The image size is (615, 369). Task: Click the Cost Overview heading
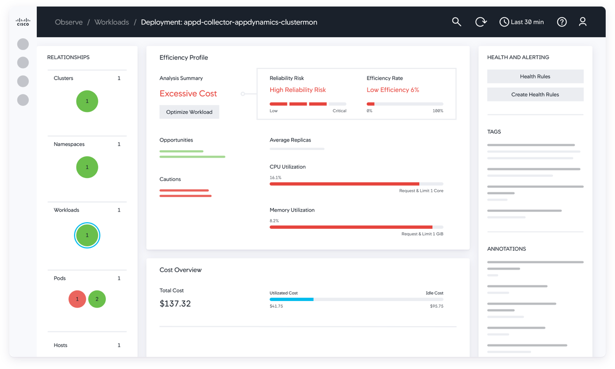[x=180, y=270]
